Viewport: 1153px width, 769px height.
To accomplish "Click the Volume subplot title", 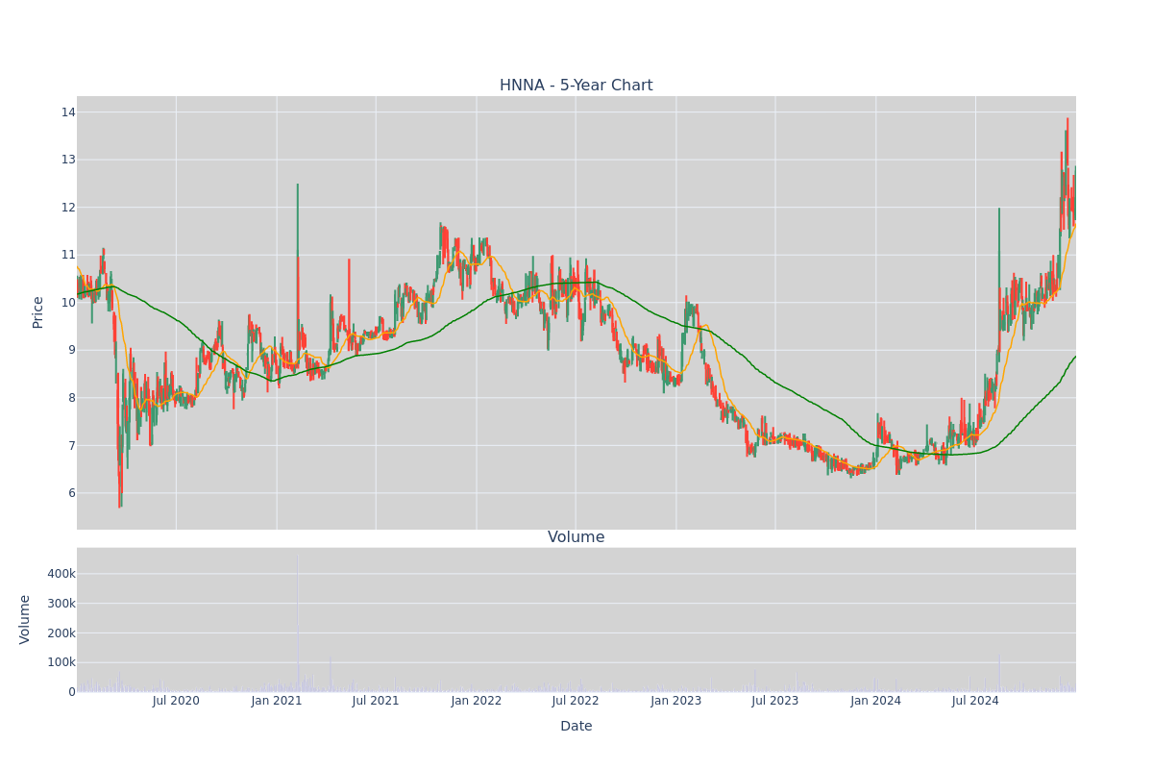I will [x=576, y=537].
